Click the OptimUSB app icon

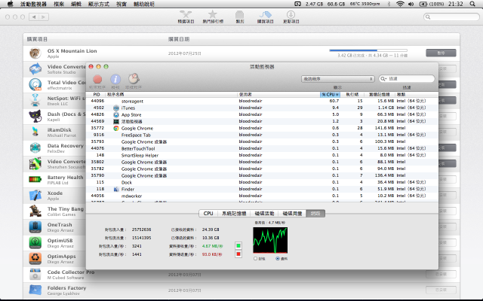(x=35, y=242)
